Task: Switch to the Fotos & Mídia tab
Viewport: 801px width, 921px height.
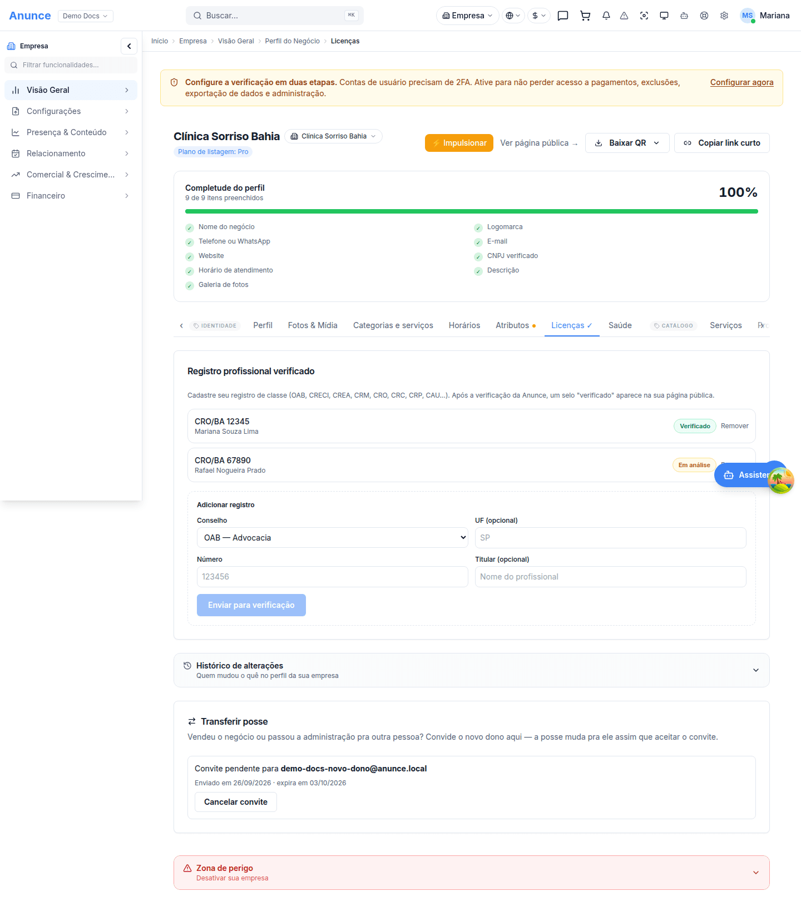Action: [x=313, y=325]
